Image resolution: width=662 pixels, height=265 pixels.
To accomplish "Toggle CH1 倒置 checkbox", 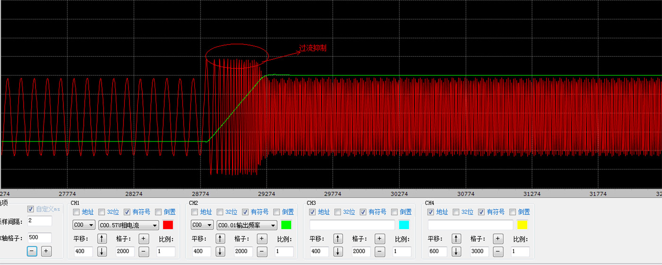I will (x=158, y=212).
